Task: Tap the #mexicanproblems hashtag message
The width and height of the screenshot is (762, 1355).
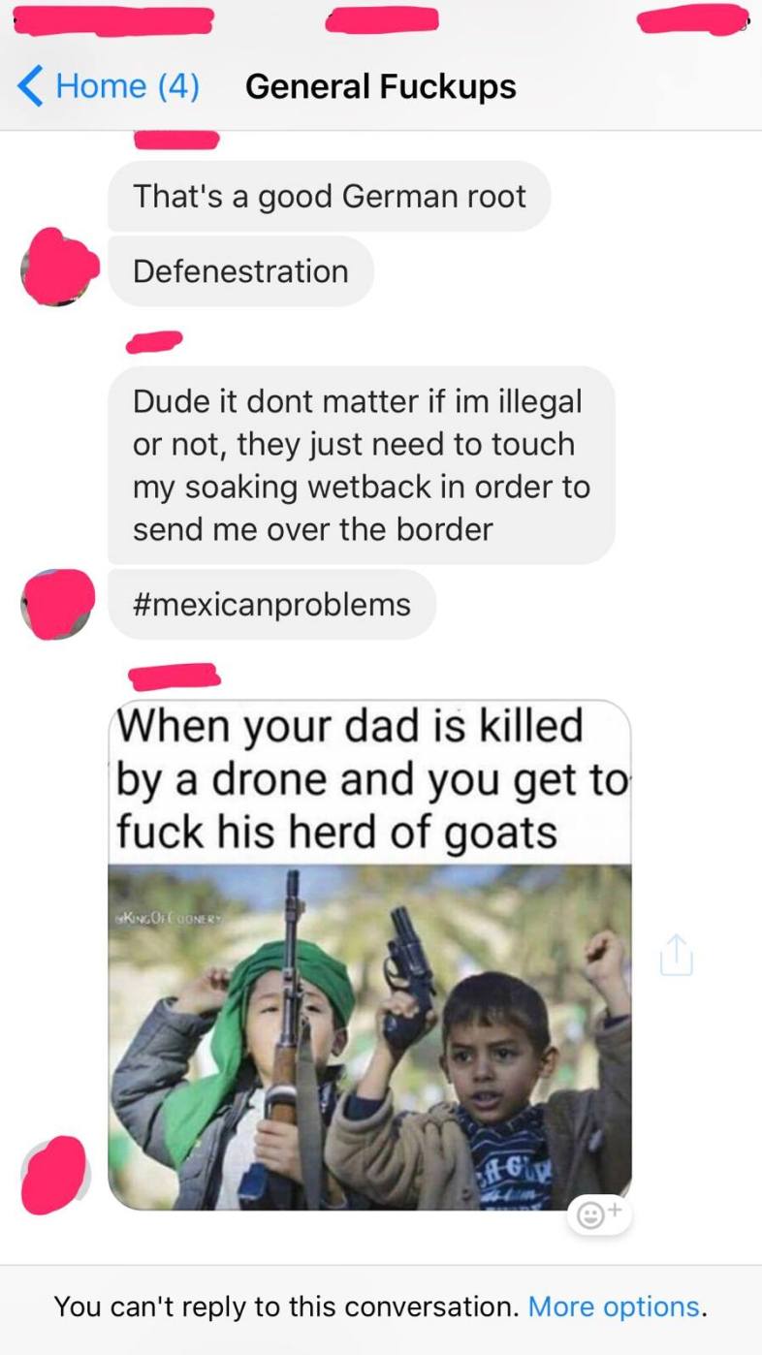Action: pos(271,605)
